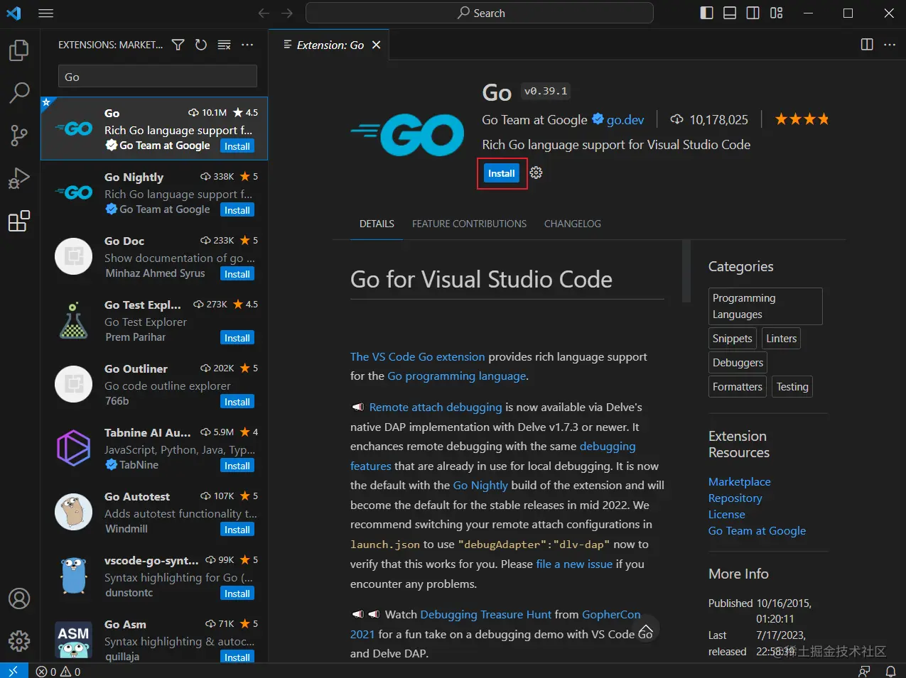Open the Run and Debug view

(19, 178)
